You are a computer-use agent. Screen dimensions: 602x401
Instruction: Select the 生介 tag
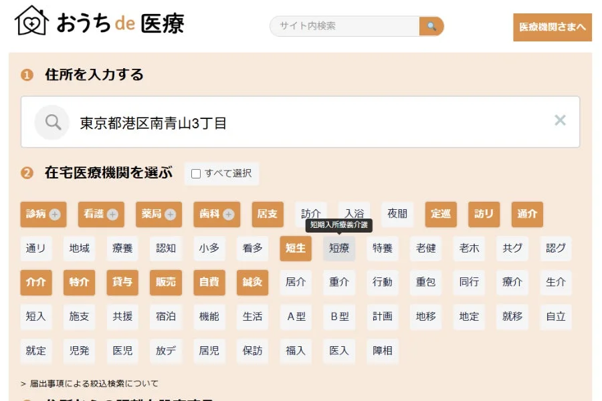(x=556, y=283)
